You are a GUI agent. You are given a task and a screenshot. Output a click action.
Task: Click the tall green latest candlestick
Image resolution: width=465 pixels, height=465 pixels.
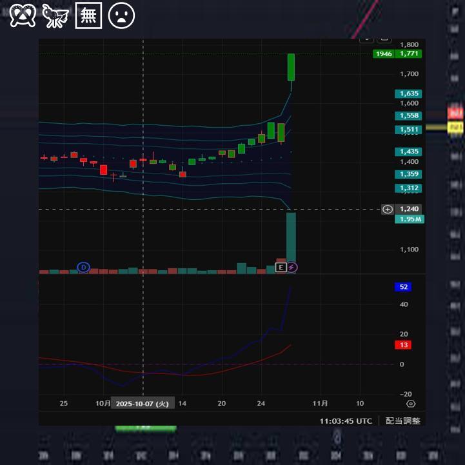pyautogui.click(x=292, y=67)
